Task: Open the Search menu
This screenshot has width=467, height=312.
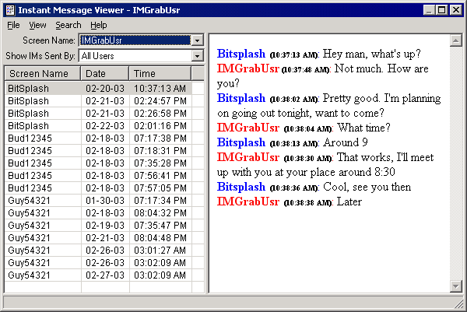Action: click(x=68, y=26)
